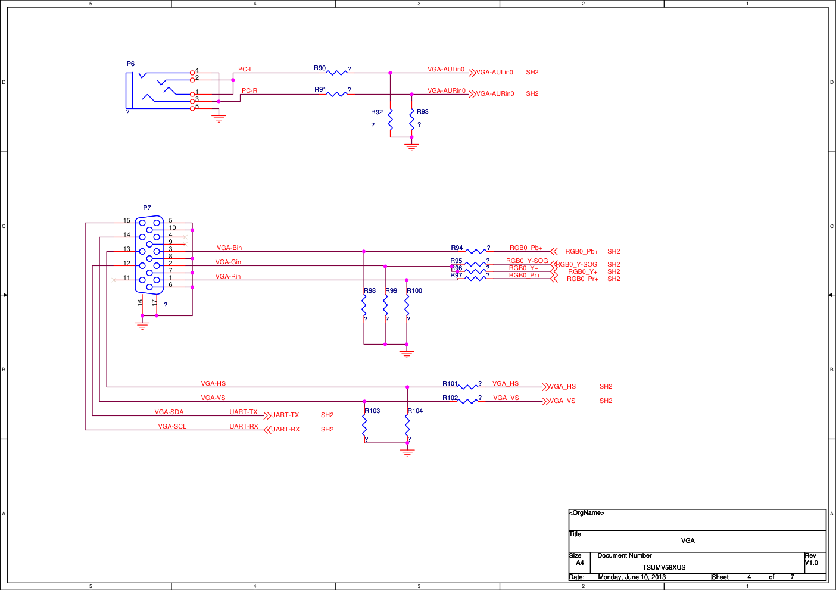The height and width of the screenshot is (591, 836).
Task: Click resistor R102 symbol
Action: pos(468,401)
